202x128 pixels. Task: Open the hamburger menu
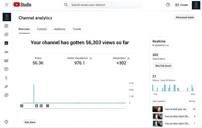[7, 5]
